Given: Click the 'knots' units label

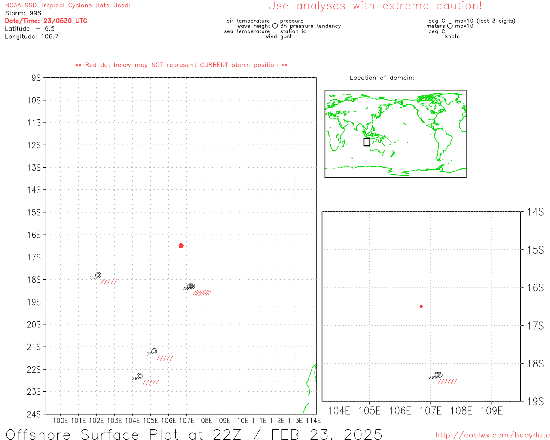Looking at the screenshot, I should click(x=452, y=37).
